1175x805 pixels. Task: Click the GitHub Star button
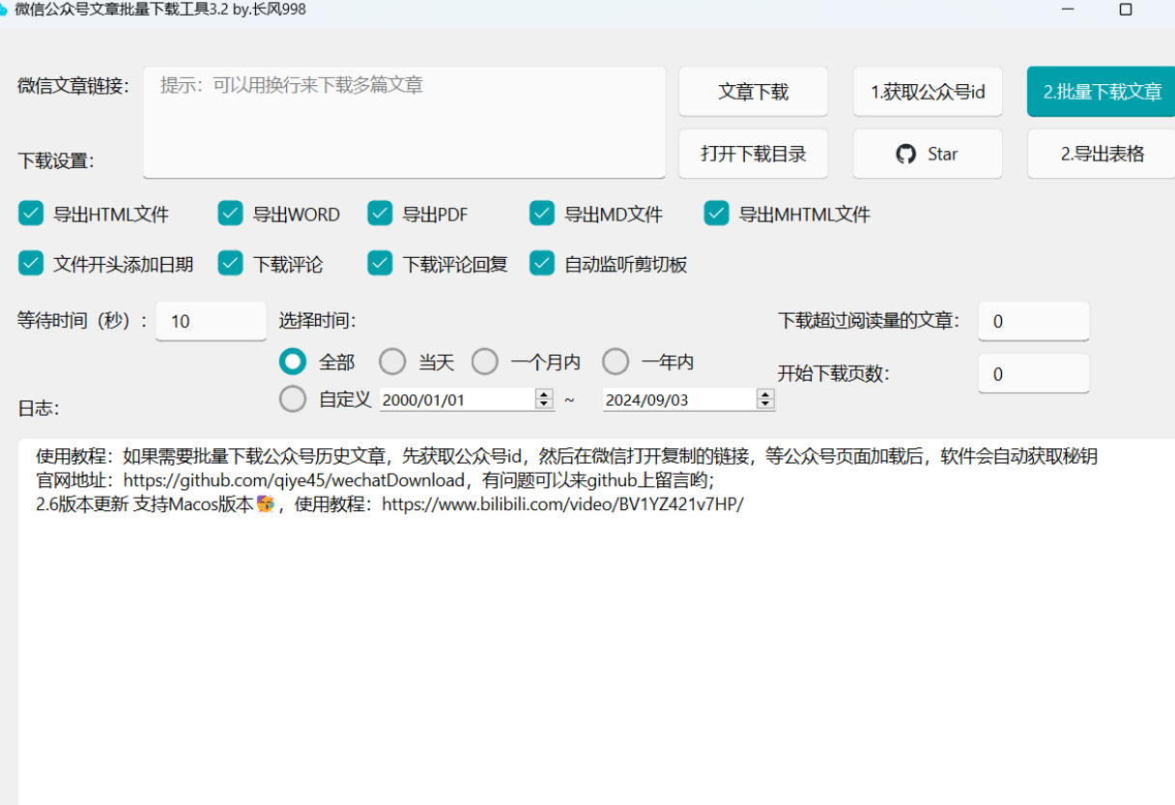click(x=928, y=154)
